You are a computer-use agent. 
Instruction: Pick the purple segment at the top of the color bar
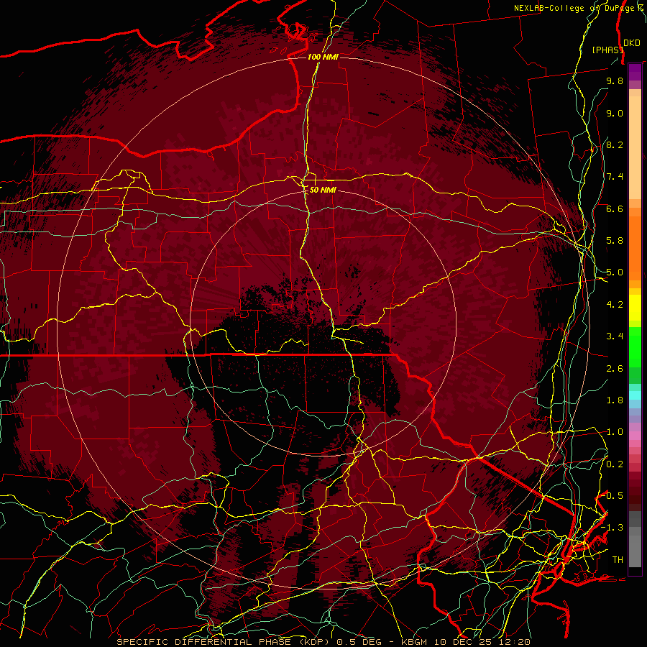coord(635,72)
